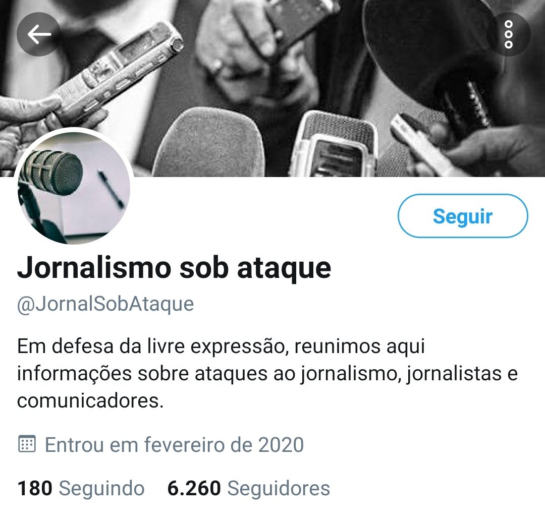Click the number 180 following count

tap(35, 488)
